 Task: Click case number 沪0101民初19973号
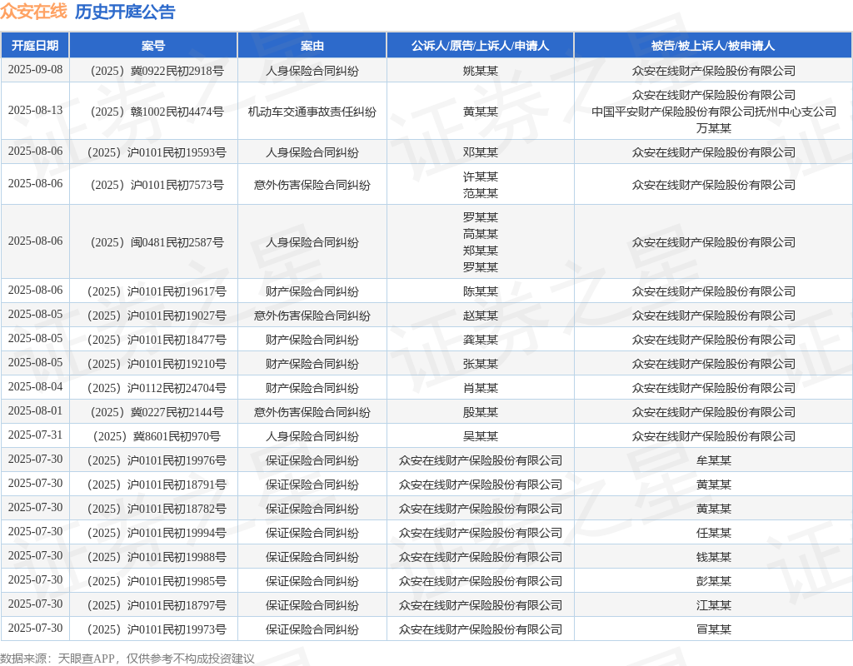[157, 629]
